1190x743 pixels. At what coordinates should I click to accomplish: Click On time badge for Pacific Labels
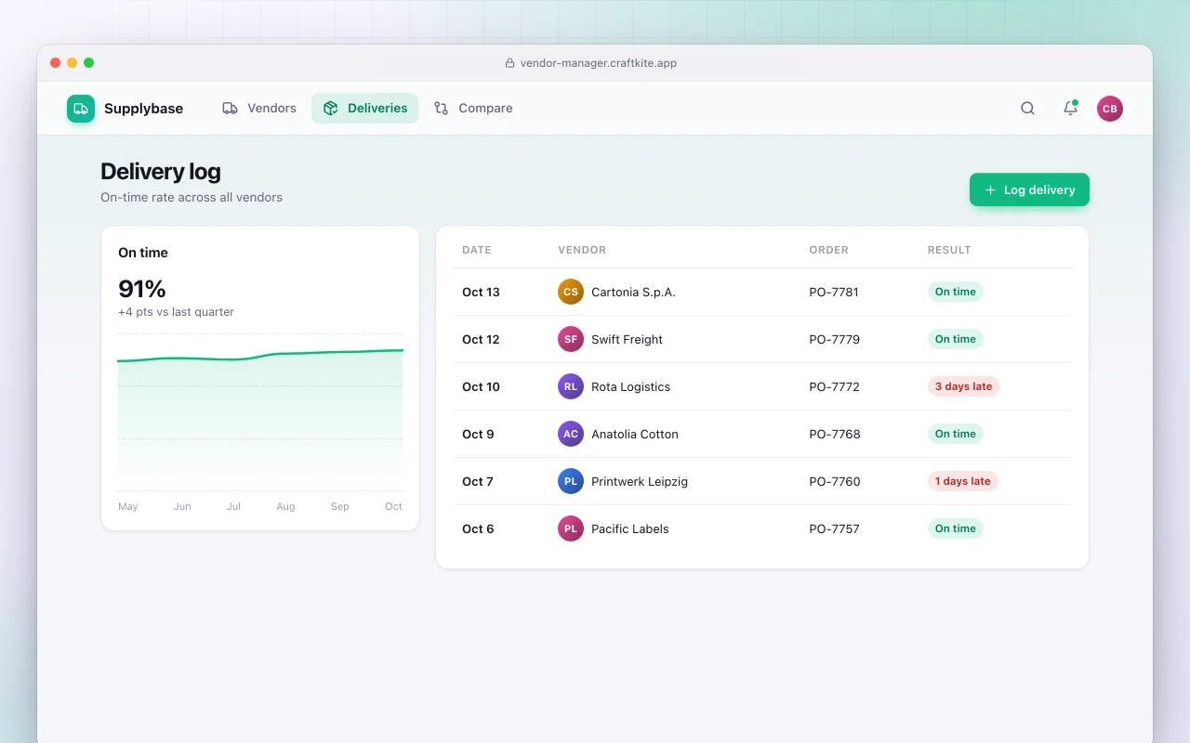pyautogui.click(x=956, y=528)
